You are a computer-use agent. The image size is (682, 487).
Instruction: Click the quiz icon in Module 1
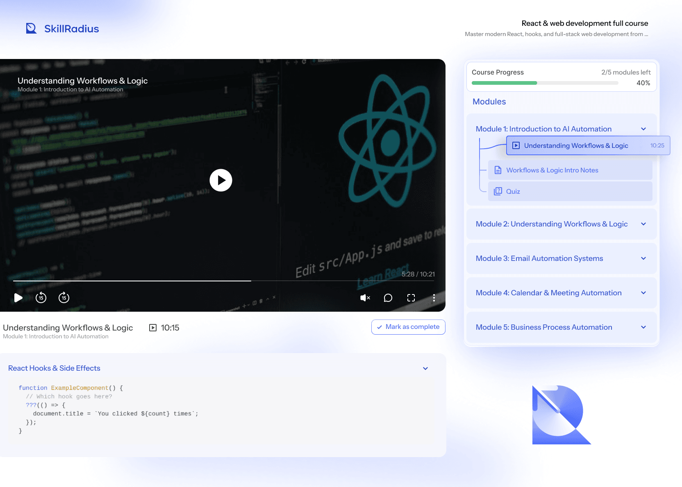point(498,191)
